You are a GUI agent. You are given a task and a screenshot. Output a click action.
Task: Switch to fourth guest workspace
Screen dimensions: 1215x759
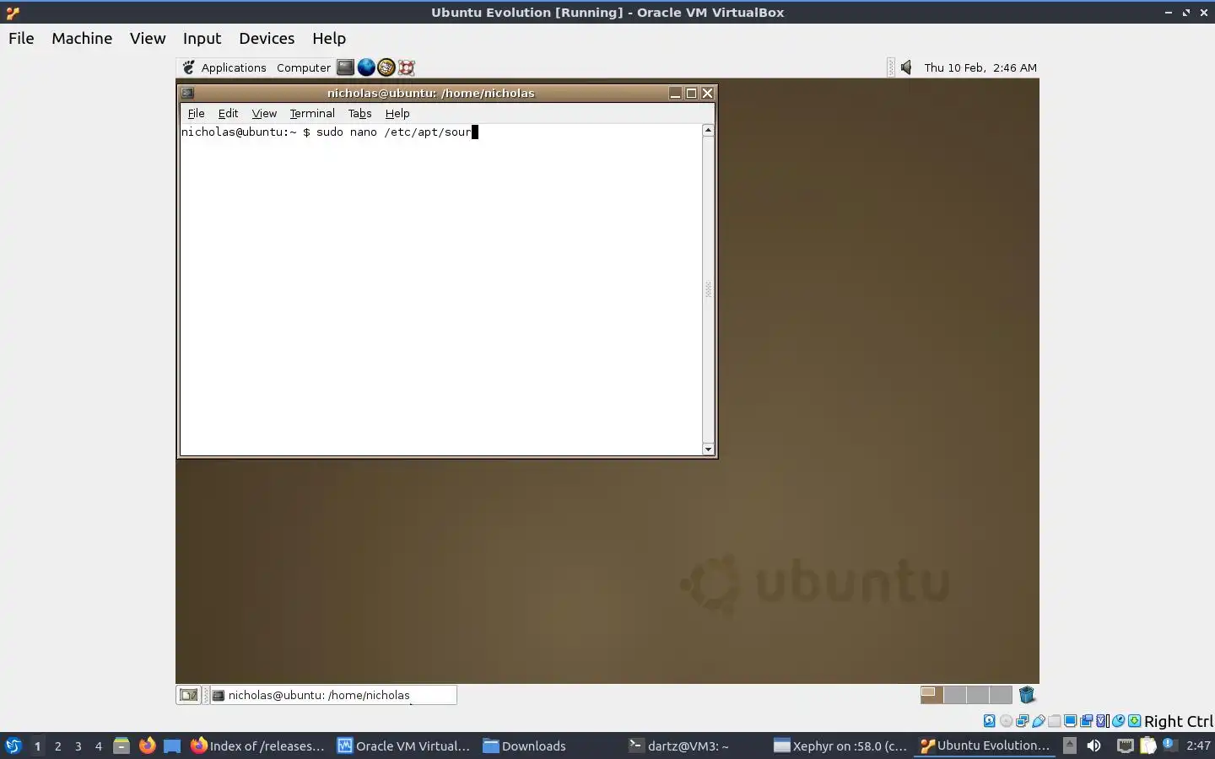pos(1001,695)
